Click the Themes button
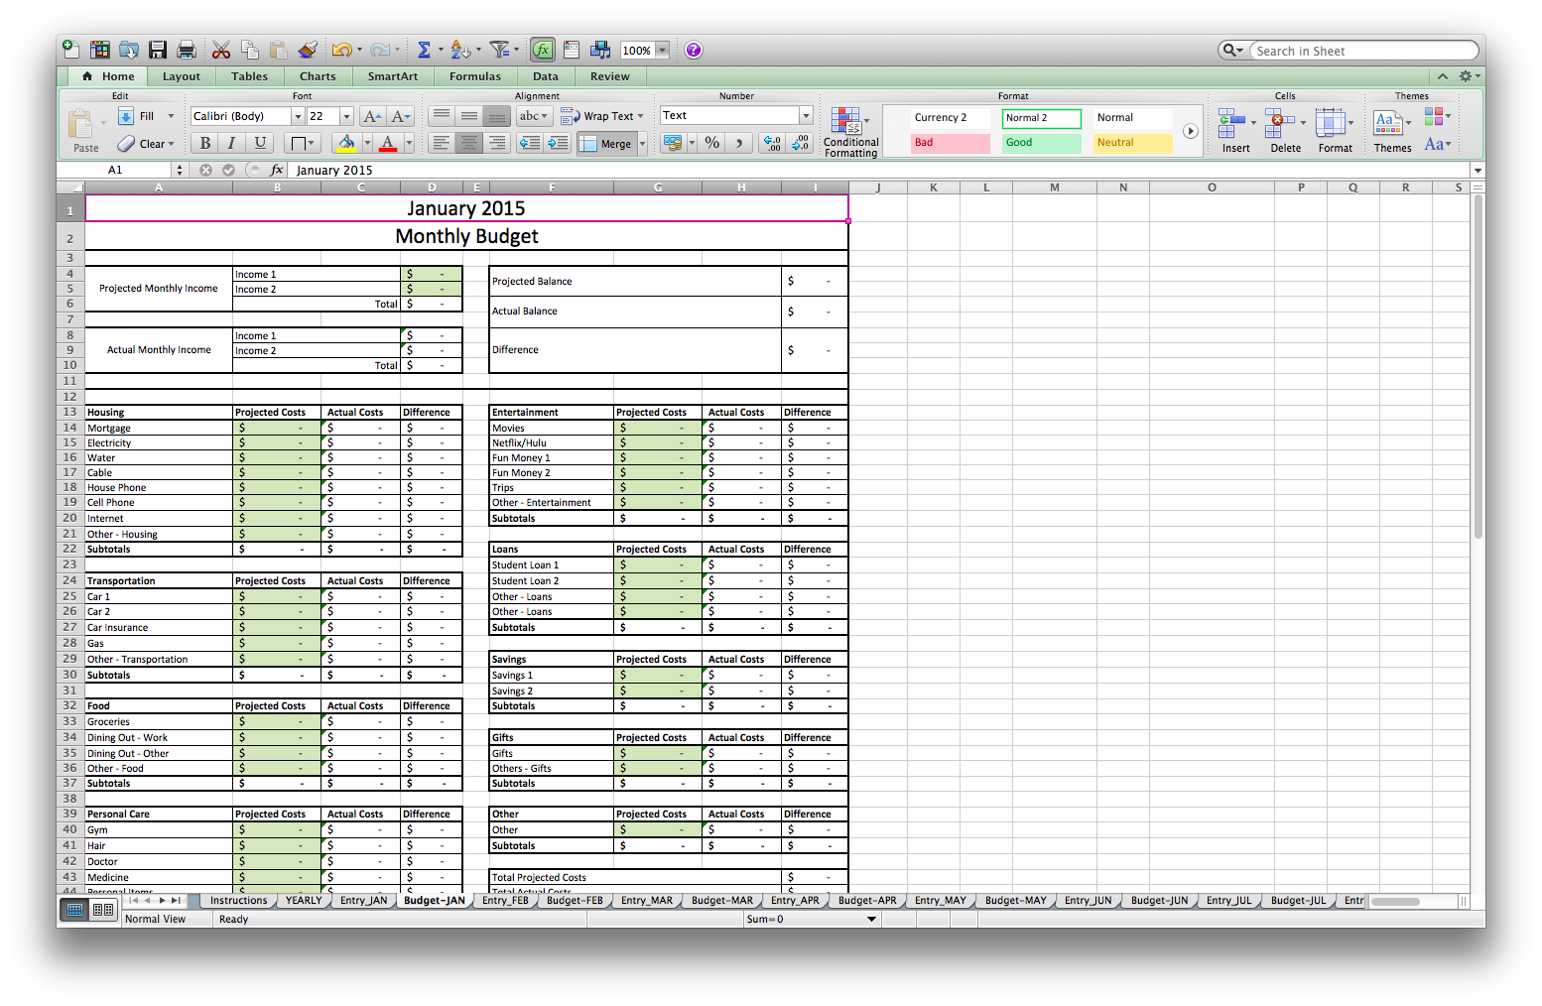 (1392, 131)
